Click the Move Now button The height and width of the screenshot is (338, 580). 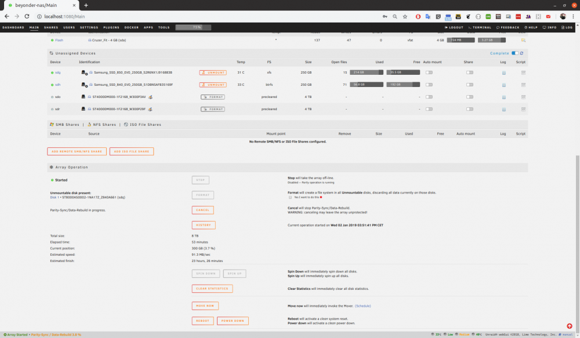click(x=205, y=306)
